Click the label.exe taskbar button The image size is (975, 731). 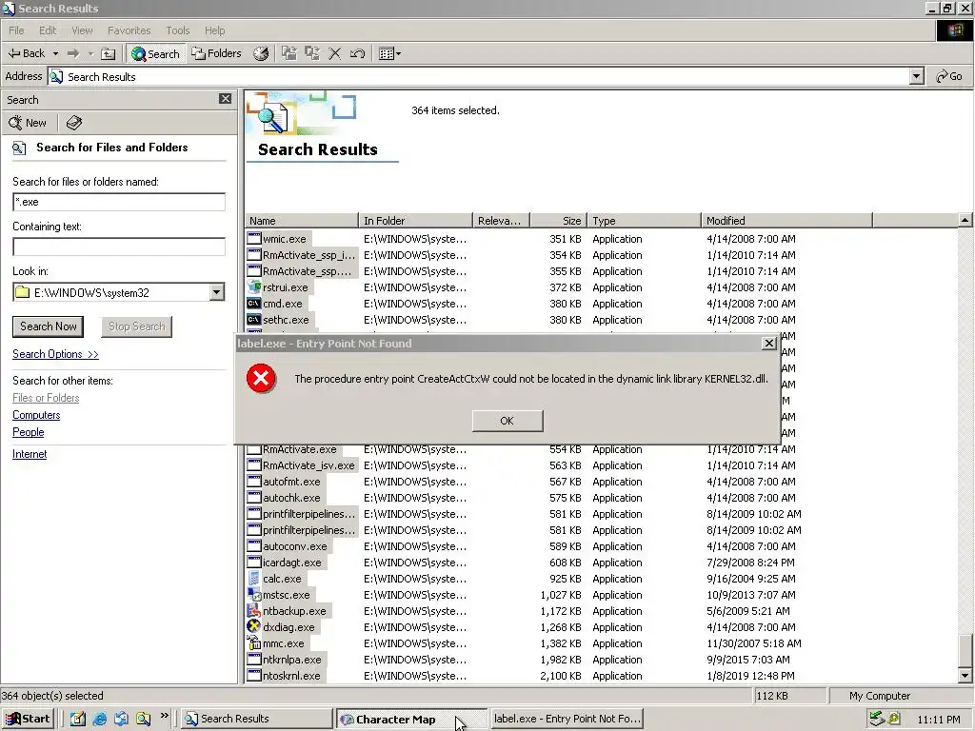click(567, 719)
